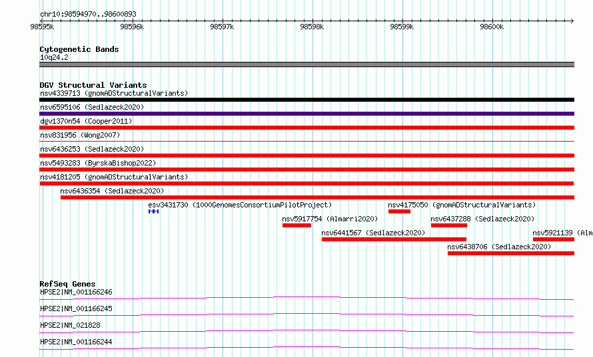Open the Cytogenetic Bands track title
Screen dimensions: 593x357
[79, 49]
